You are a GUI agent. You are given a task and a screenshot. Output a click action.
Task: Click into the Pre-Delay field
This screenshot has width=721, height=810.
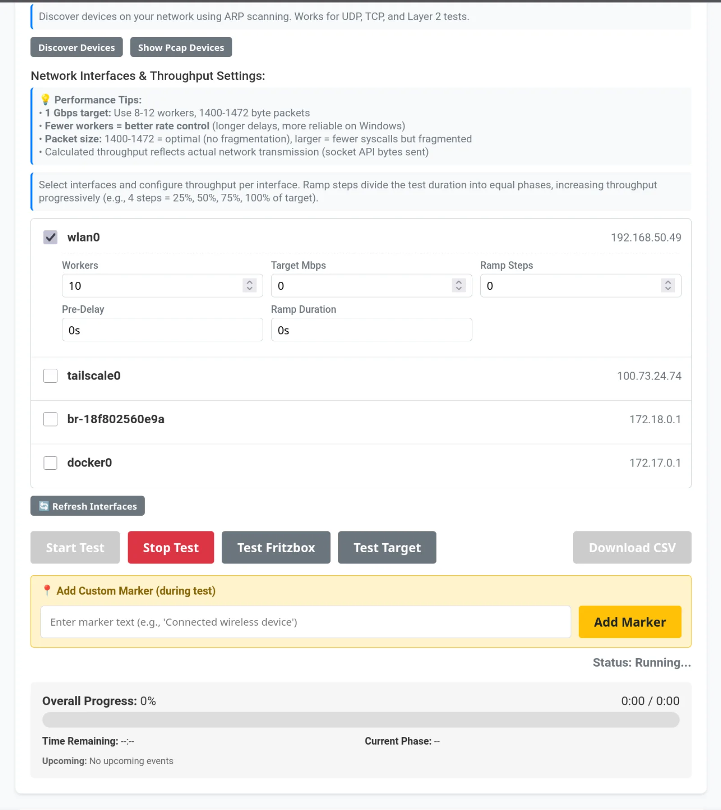click(x=162, y=329)
